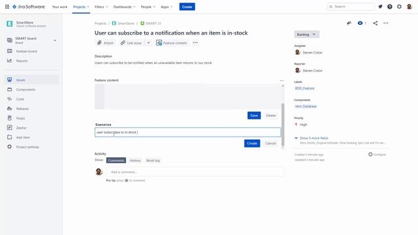This screenshot has width=418, height=235.
Task: Open Code in sidebar
Action: (31, 99)
